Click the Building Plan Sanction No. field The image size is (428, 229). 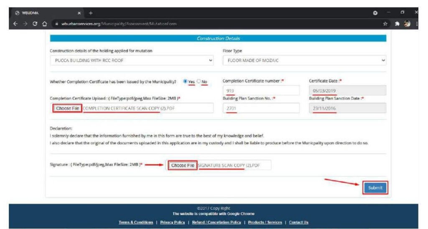pos(261,108)
